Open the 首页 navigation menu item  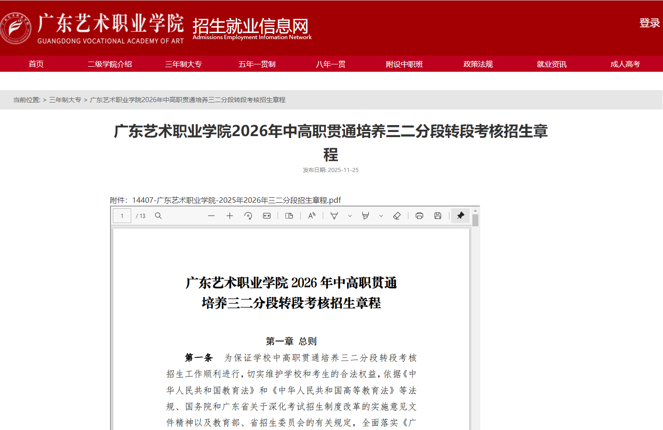click(x=36, y=64)
